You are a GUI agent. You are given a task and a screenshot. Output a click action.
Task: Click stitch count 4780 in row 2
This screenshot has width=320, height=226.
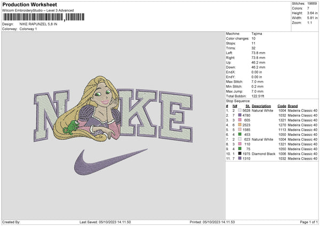click(246, 116)
